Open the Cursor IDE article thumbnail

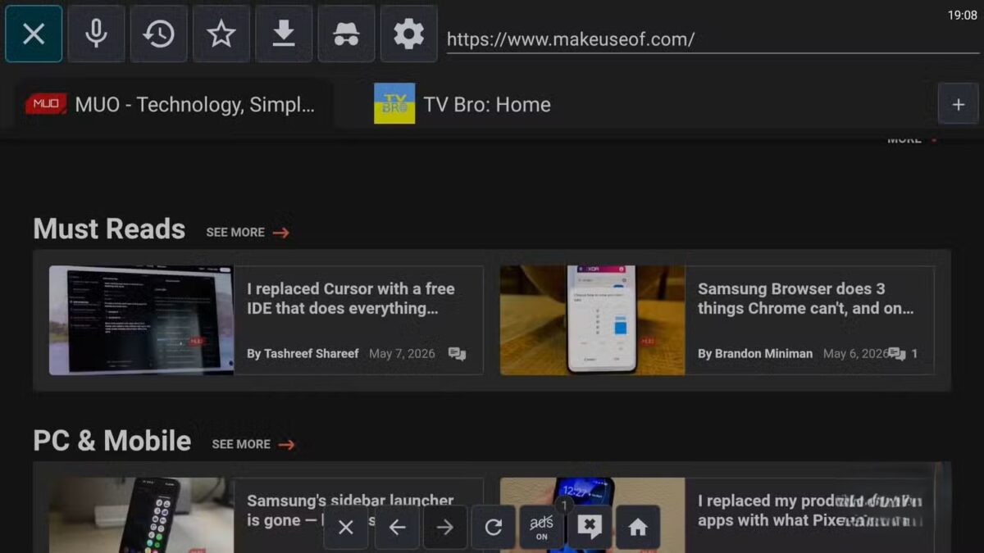click(141, 320)
